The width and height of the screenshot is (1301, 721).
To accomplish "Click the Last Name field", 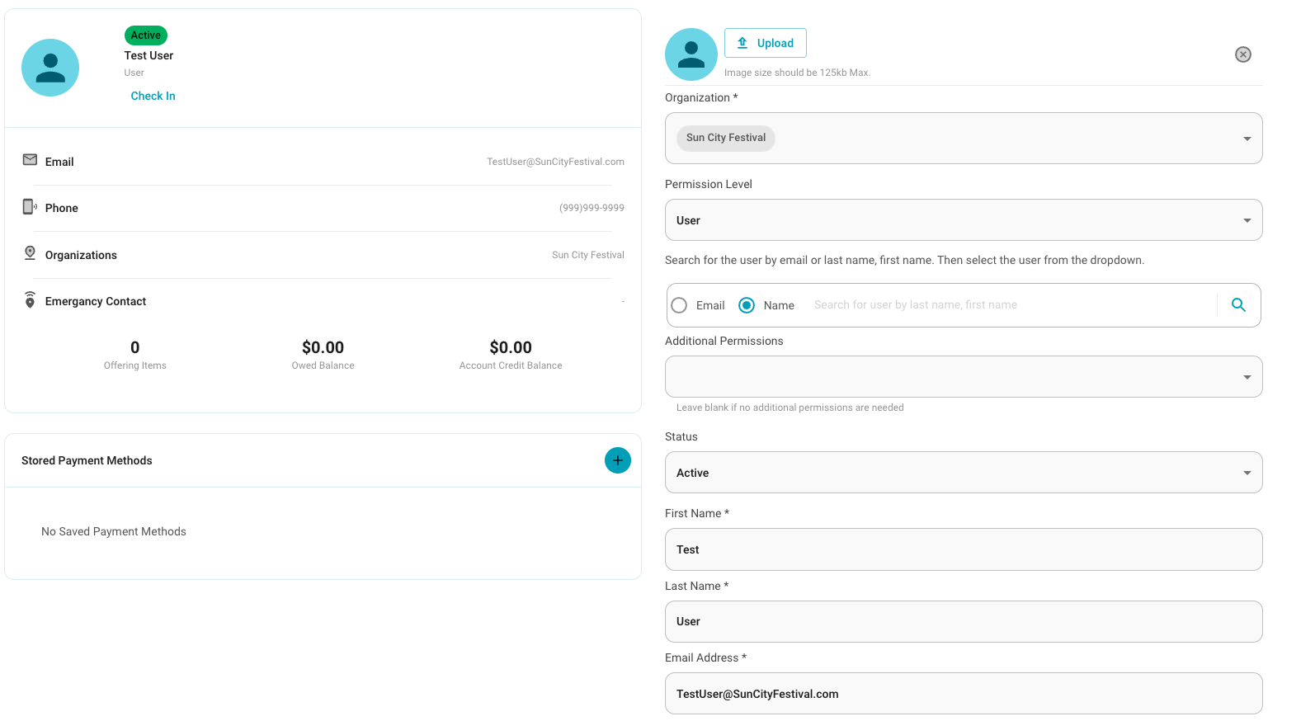I will click(964, 622).
